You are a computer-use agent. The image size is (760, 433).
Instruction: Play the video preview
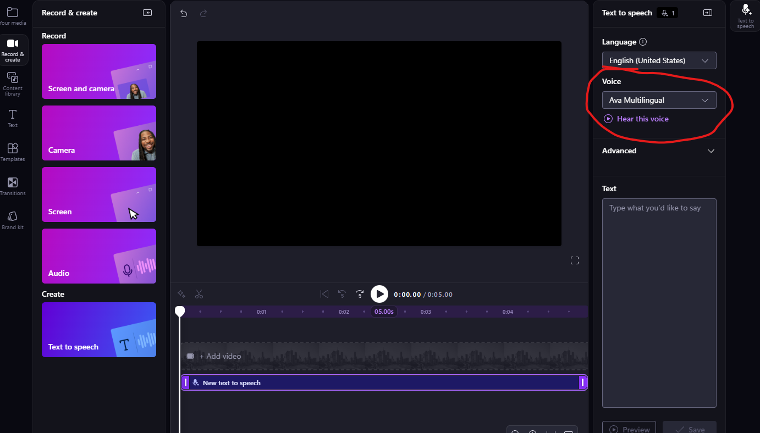[x=379, y=295]
